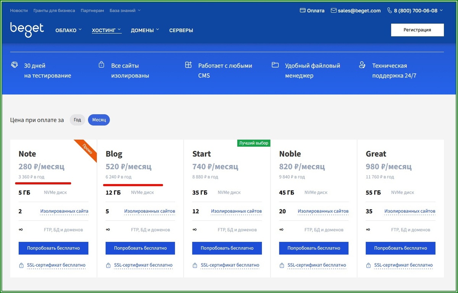Click the 3 360 ₽ в год text
Image resolution: width=458 pixels, height=293 pixels.
(32, 177)
